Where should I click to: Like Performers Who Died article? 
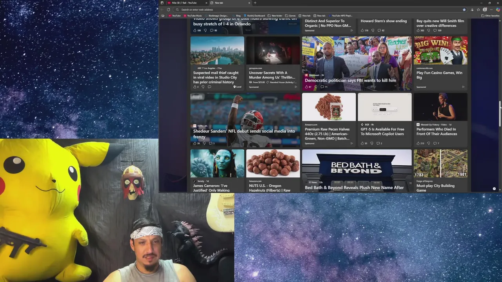coord(421,143)
